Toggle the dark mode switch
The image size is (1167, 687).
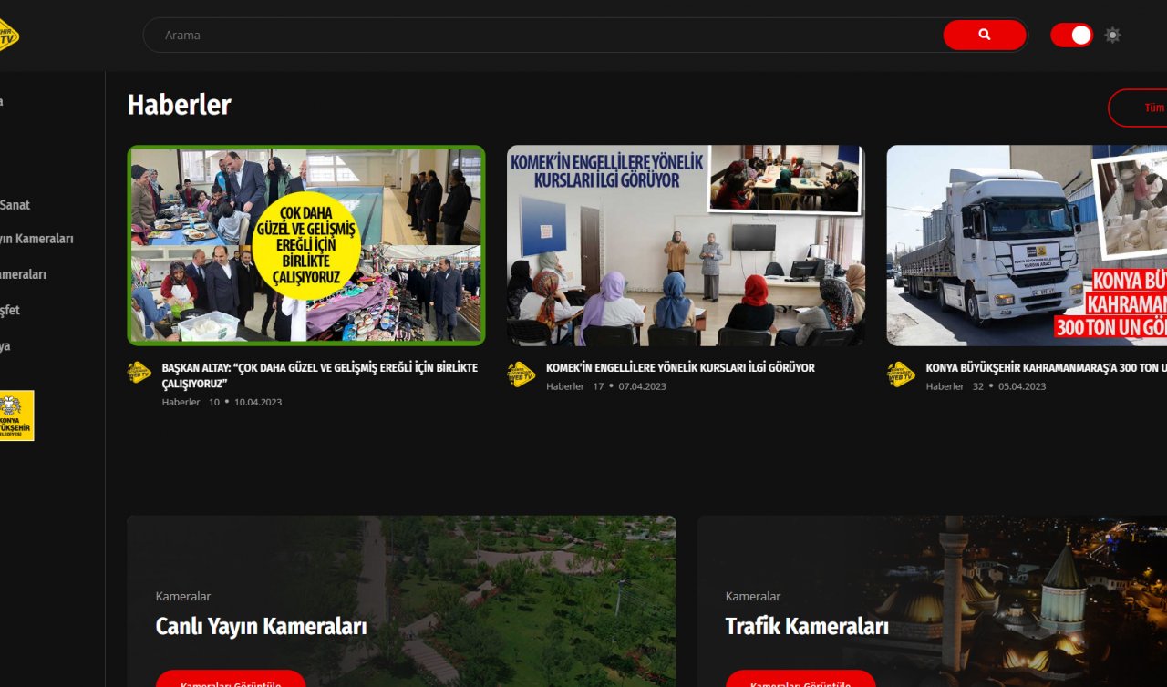tap(1071, 35)
